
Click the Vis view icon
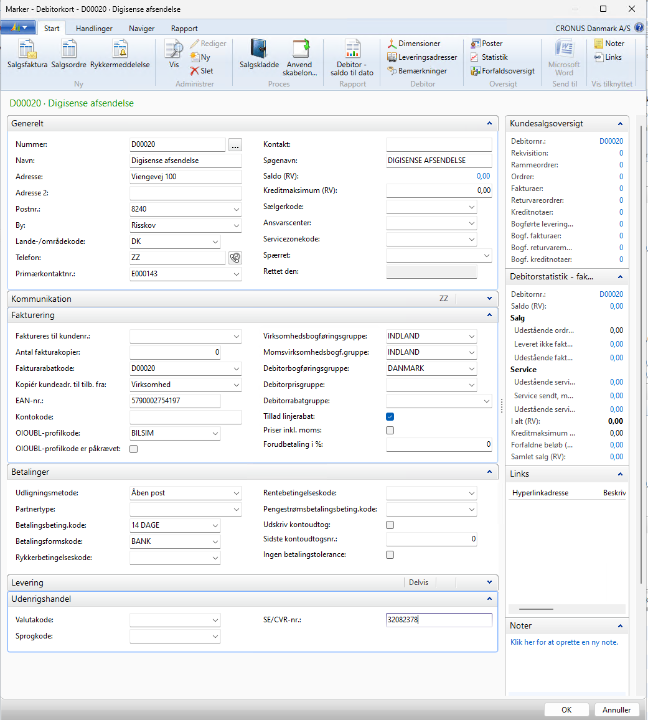click(174, 54)
